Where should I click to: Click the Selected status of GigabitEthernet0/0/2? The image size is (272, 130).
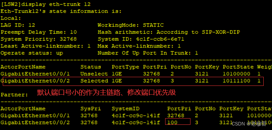(94, 81)
